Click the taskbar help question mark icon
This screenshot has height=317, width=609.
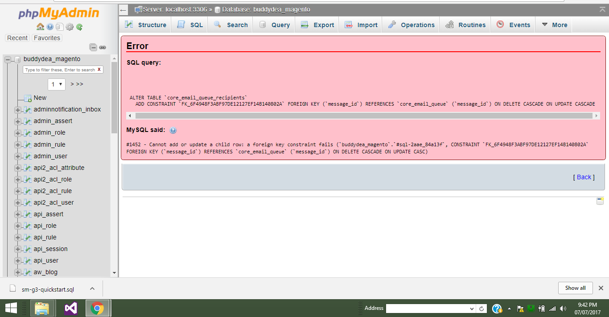(497, 308)
